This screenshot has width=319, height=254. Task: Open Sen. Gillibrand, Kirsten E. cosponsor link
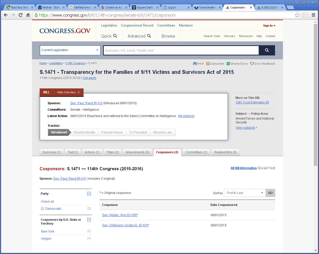coord(126,225)
